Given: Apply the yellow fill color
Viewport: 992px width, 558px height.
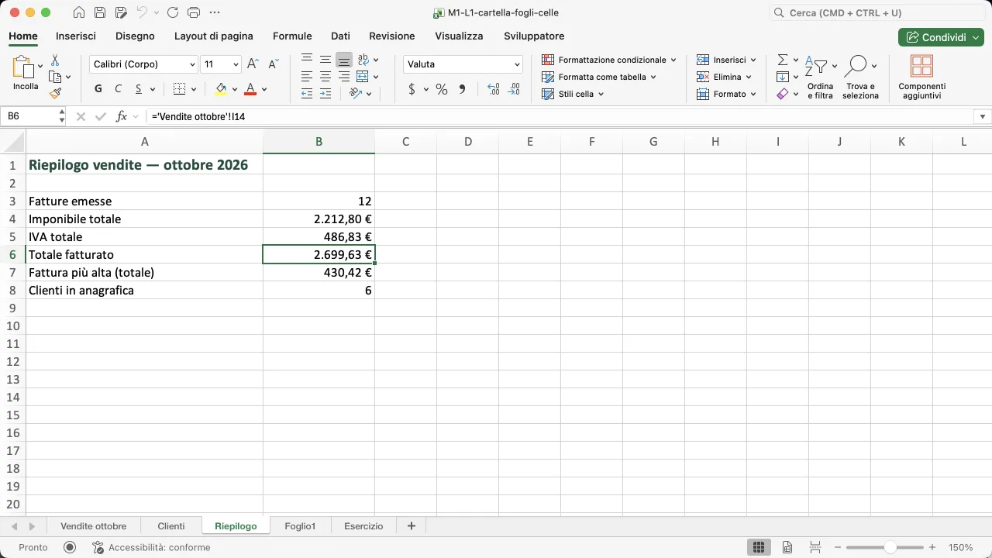Looking at the screenshot, I should click(x=221, y=89).
